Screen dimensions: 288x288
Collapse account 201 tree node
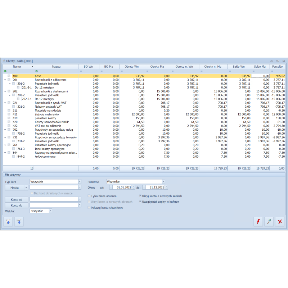point(5,80)
